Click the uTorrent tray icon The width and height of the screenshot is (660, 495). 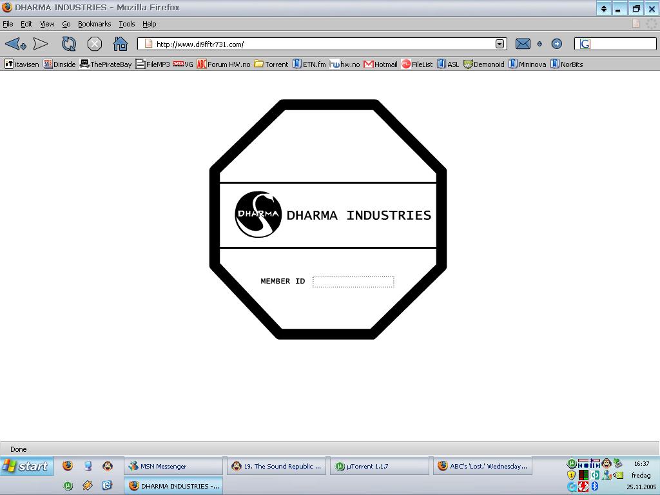572,463
